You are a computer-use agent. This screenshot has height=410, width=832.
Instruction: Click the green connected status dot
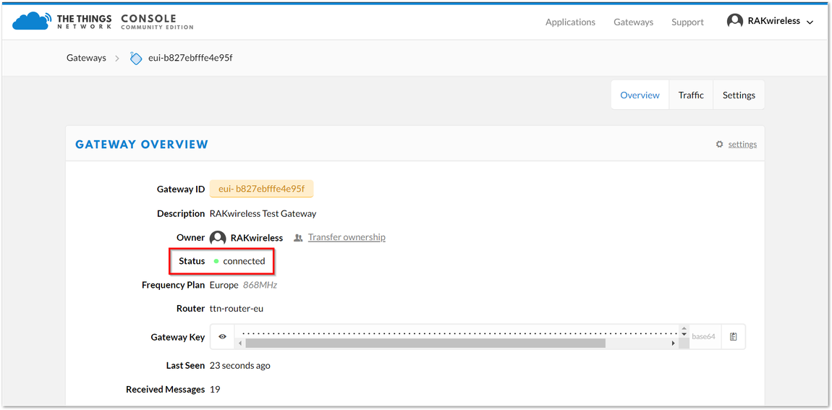click(x=216, y=261)
